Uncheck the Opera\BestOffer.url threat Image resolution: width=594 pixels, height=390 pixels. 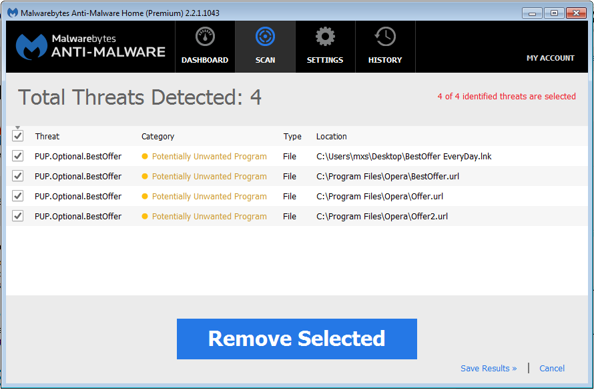tap(18, 176)
